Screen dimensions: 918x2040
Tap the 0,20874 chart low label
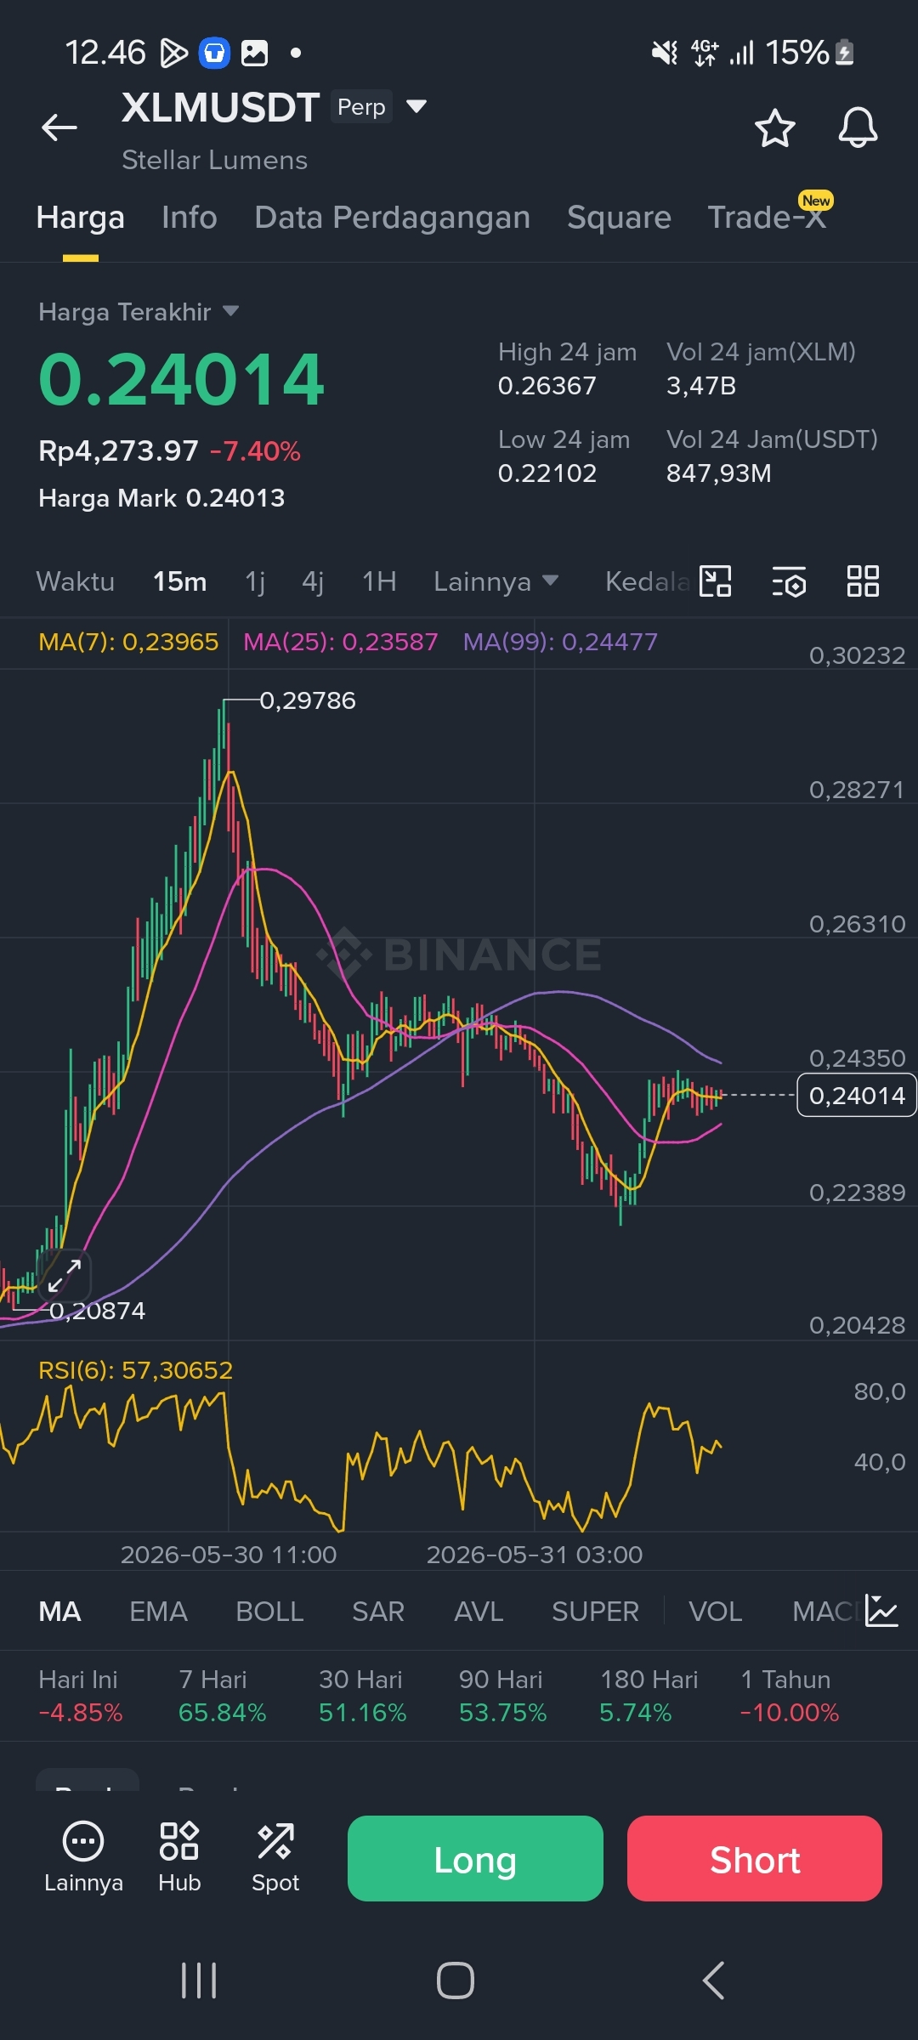pyautogui.click(x=97, y=1311)
